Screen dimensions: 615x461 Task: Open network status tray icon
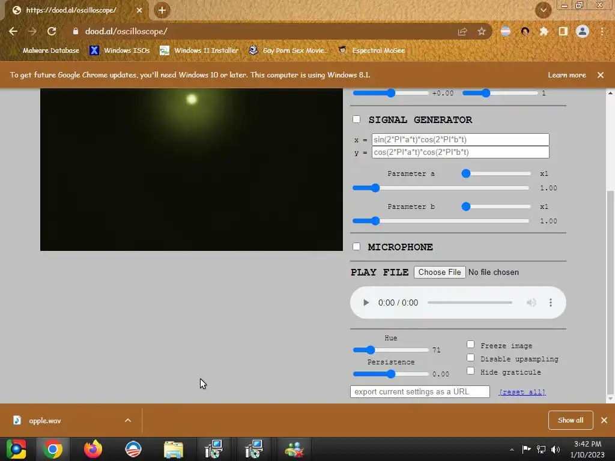(x=541, y=450)
